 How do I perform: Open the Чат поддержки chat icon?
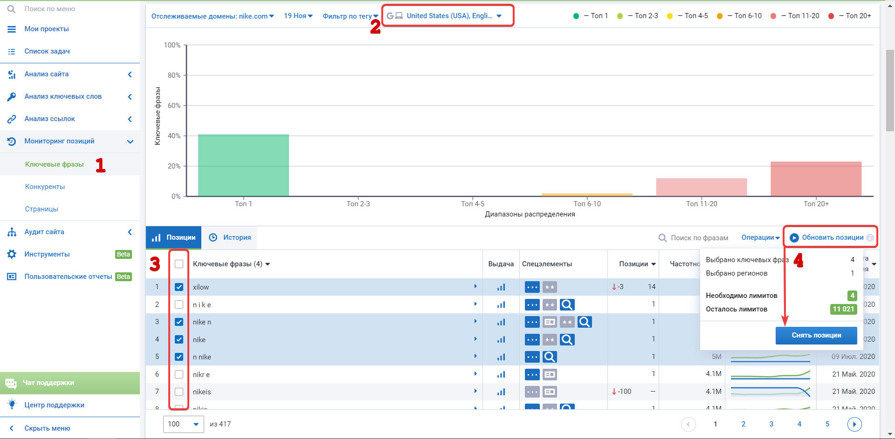11,383
